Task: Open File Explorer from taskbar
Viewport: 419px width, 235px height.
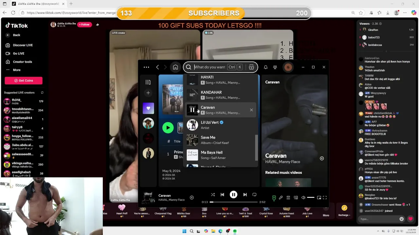Action: 213,231
